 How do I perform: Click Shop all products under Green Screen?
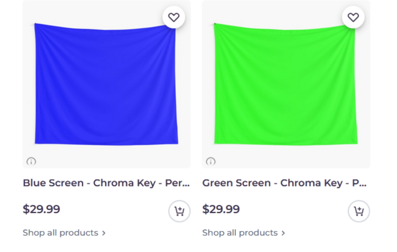coord(240,233)
